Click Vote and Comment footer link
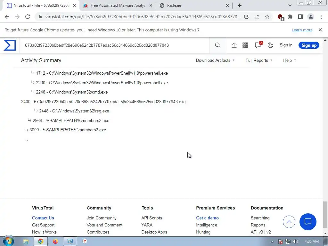Image resolution: width=328 pixels, height=246 pixels. pyautogui.click(x=104, y=225)
